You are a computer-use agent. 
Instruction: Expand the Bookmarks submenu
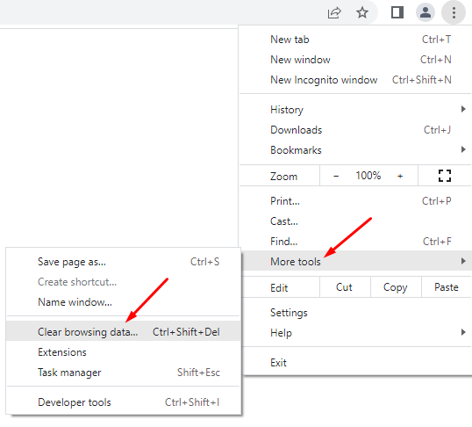[x=355, y=150]
